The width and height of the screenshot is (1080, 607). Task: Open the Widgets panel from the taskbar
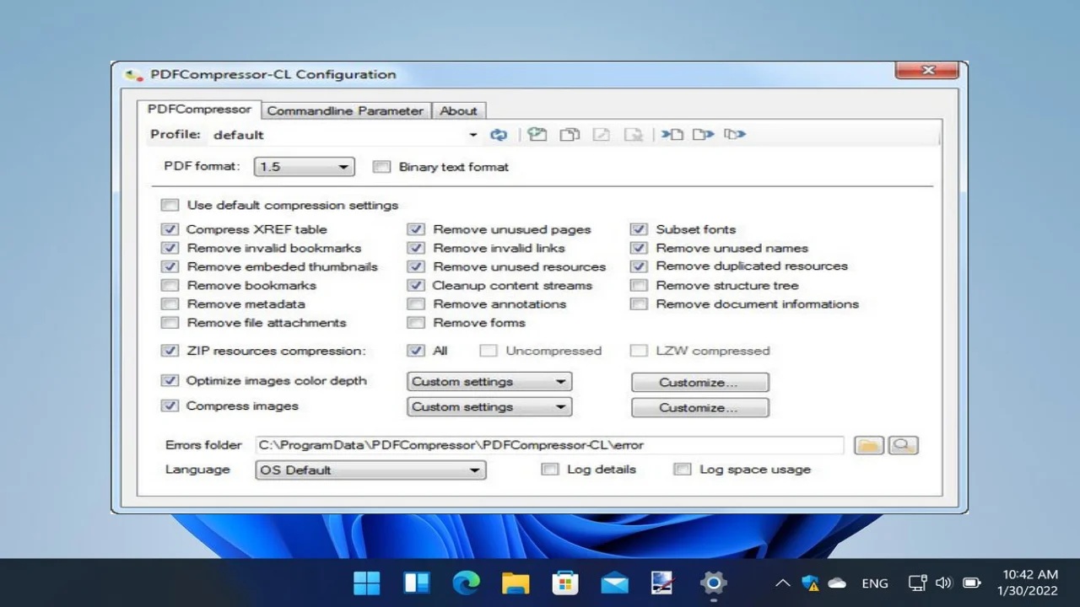tap(417, 583)
